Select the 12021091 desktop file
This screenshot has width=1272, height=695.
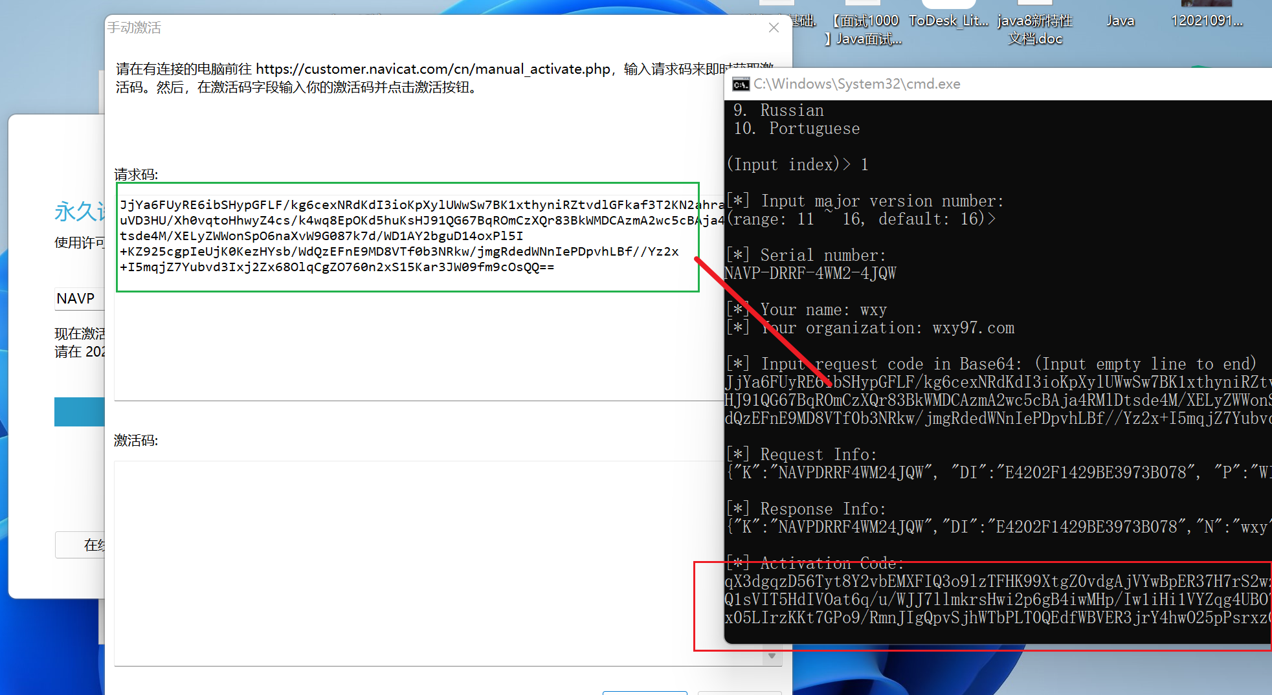(x=1206, y=21)
